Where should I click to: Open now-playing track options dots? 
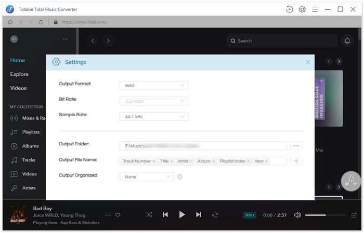108,215
